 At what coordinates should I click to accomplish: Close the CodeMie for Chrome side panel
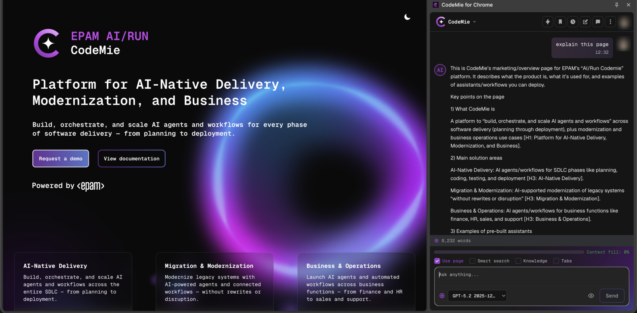(628, 5)
